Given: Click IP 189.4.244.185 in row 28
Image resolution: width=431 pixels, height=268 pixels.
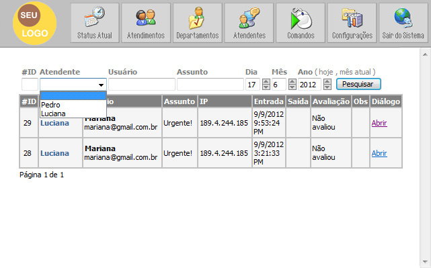Looking at the screenshot, I should (224, 153).
